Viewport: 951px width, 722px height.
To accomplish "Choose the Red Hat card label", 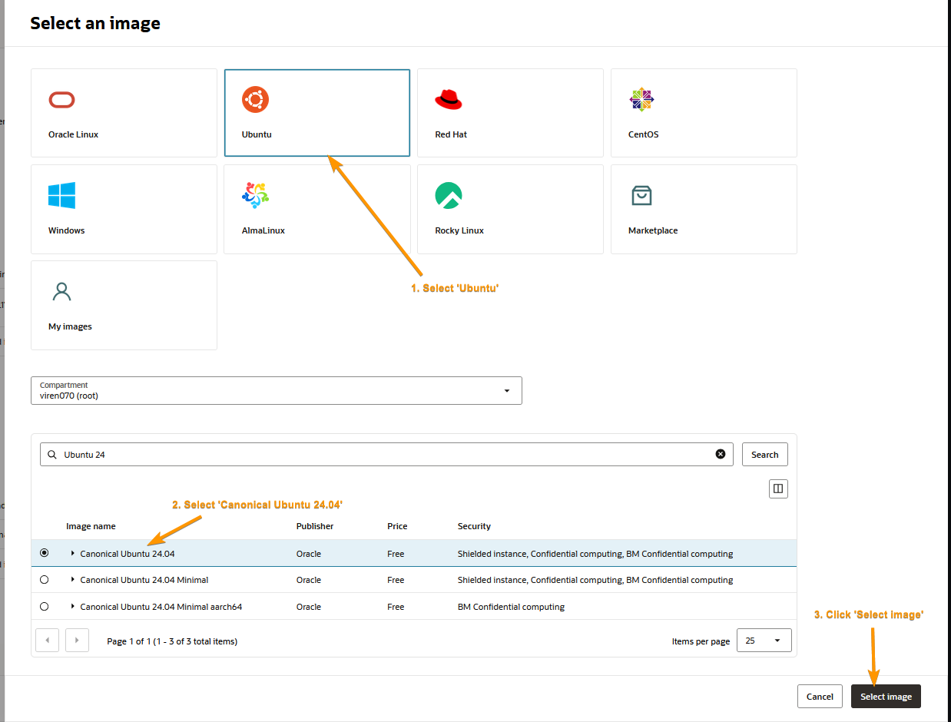I will click(451, 134).
